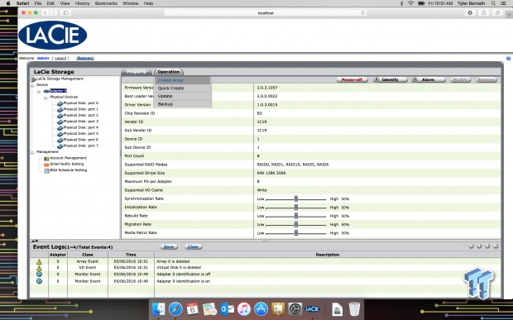Open BGA Schedule Setting icon
This screenshot has height=320, width=513.
click(46, 170)
